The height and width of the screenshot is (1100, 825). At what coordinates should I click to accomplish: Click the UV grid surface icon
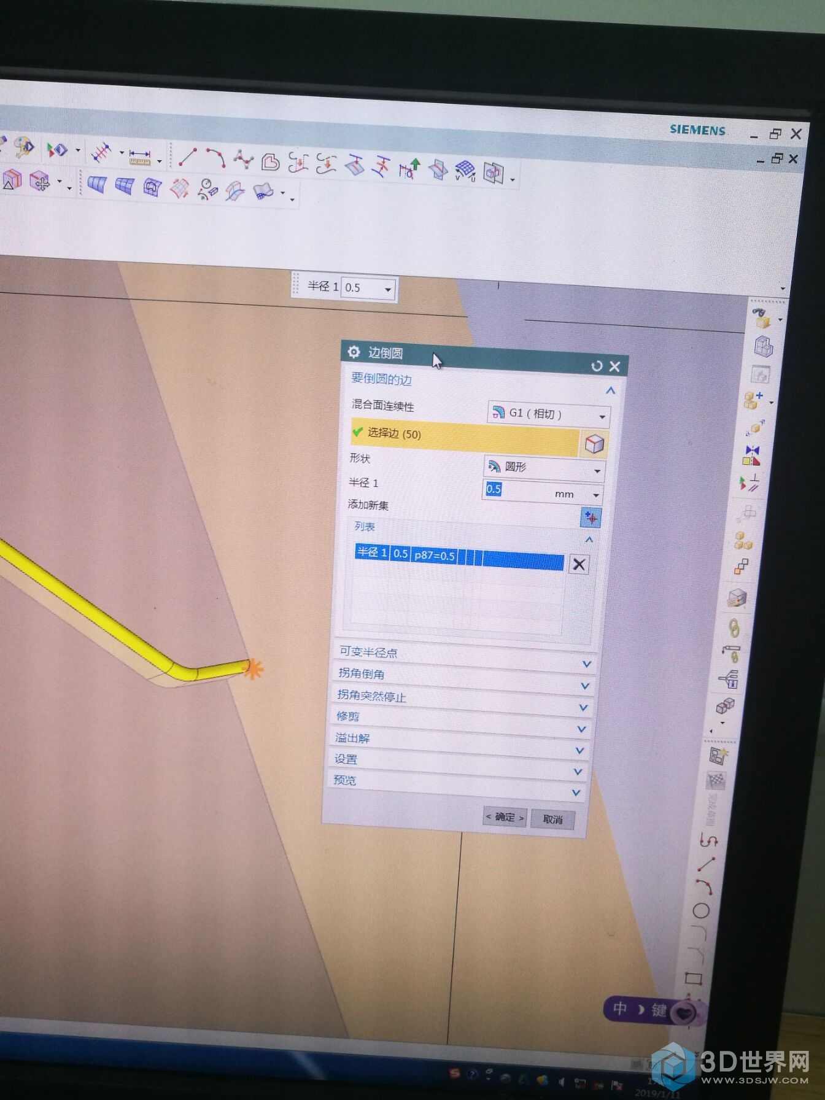(x=465, y=170)
